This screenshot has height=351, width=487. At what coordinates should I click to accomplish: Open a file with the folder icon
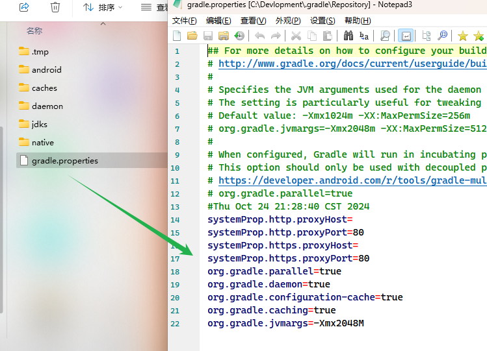click(192, 36)
